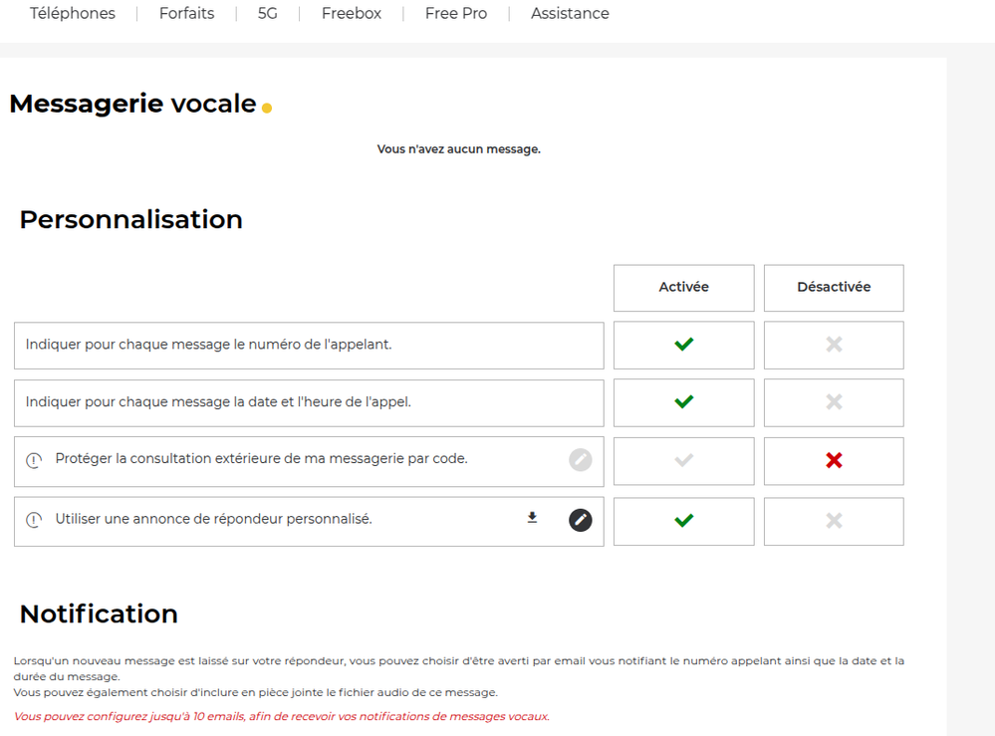Disable personalized answering machine announcement
995x736 pixels.
(x=834, y=521)
